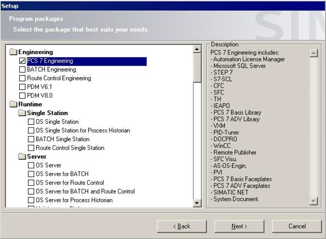Check the BATCH Single Station checkbox
Viewport: 326px width, 239px height.
(31, 139)
